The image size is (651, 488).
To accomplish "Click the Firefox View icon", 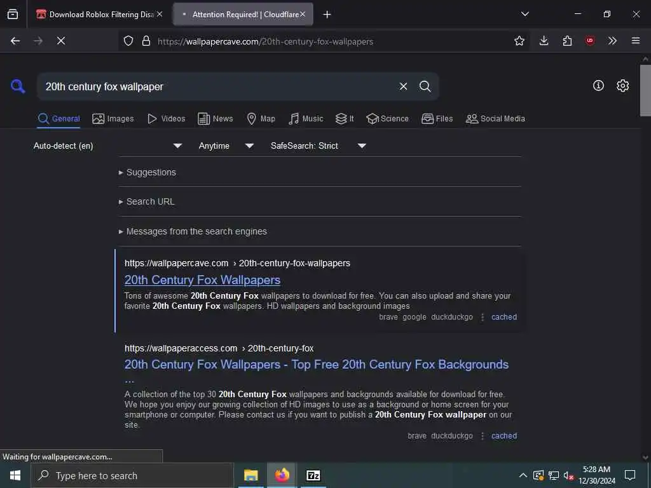I will [x=13, y=15].
